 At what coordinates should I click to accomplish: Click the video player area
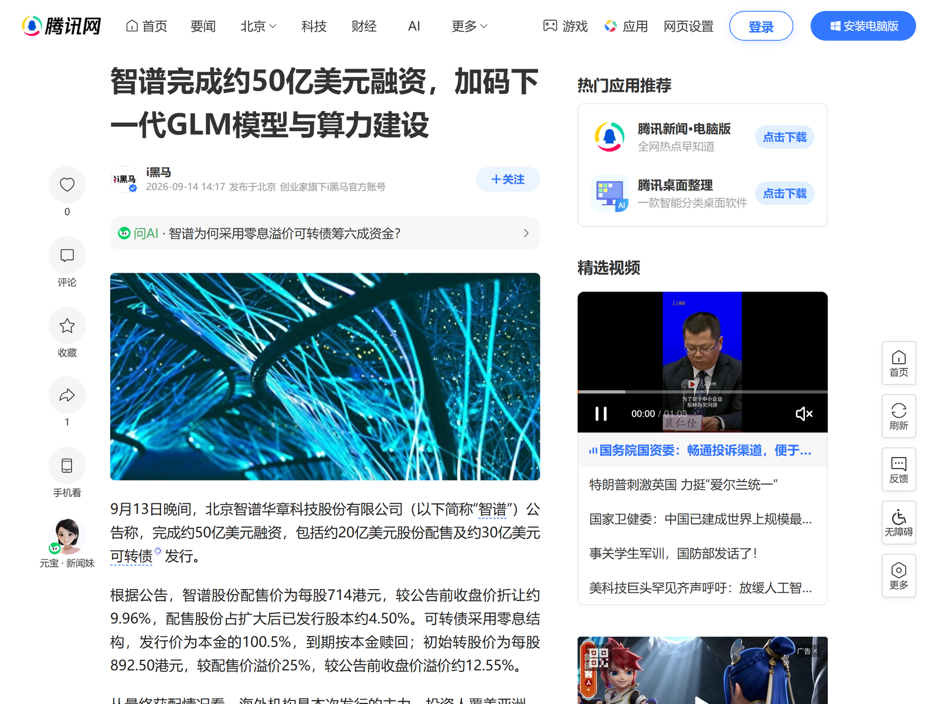(702, 362)
